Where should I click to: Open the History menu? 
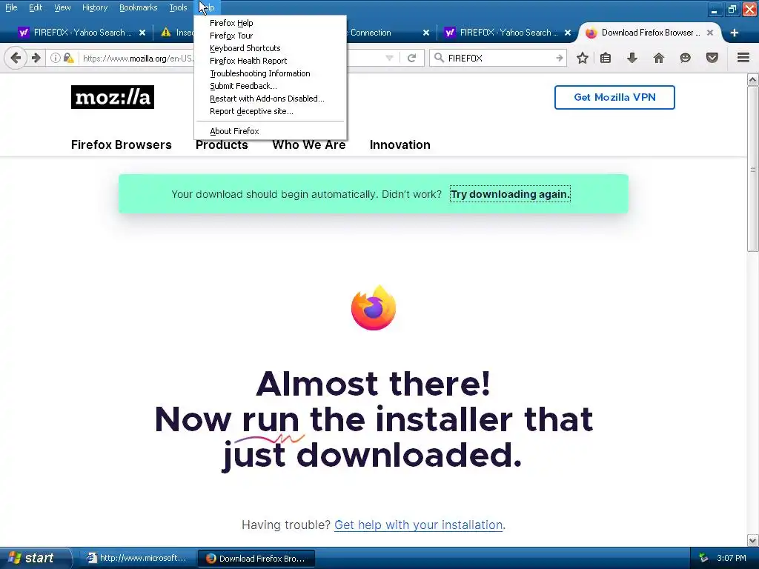(94, 7)
